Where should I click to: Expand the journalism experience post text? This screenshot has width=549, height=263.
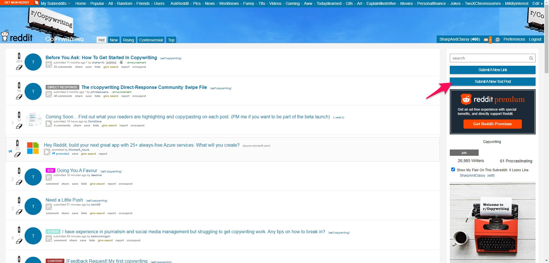[x=49, y=238]
